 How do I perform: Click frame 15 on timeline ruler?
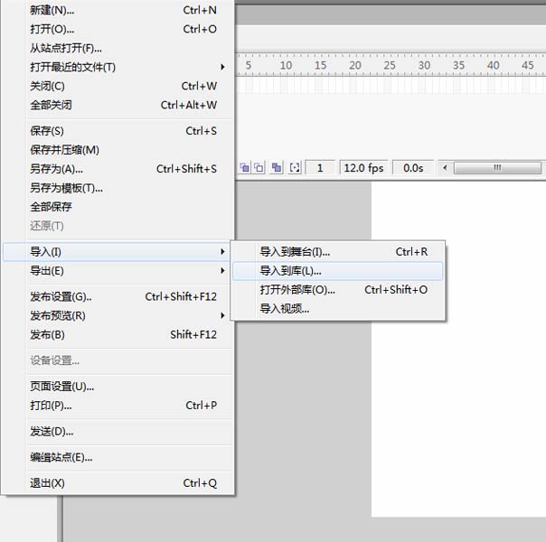(320, 65)
